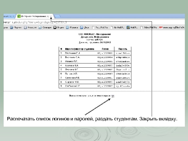Image resolution: width=188 pixels, height=141 pixels.
Task: Open the Foto.Mail.Ru bookmark
Action: (x=100, y=27)
